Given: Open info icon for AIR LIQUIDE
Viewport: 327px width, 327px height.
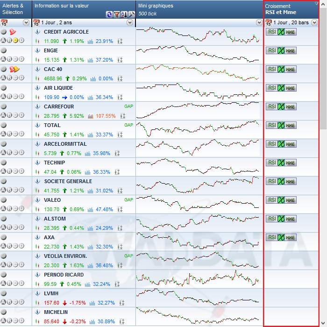Looking at the screenshot, I should point(37,88).
